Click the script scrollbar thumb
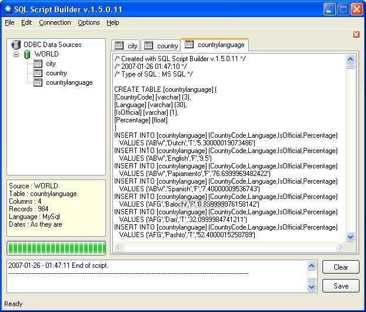366x312 pixels. click(350, 67)
